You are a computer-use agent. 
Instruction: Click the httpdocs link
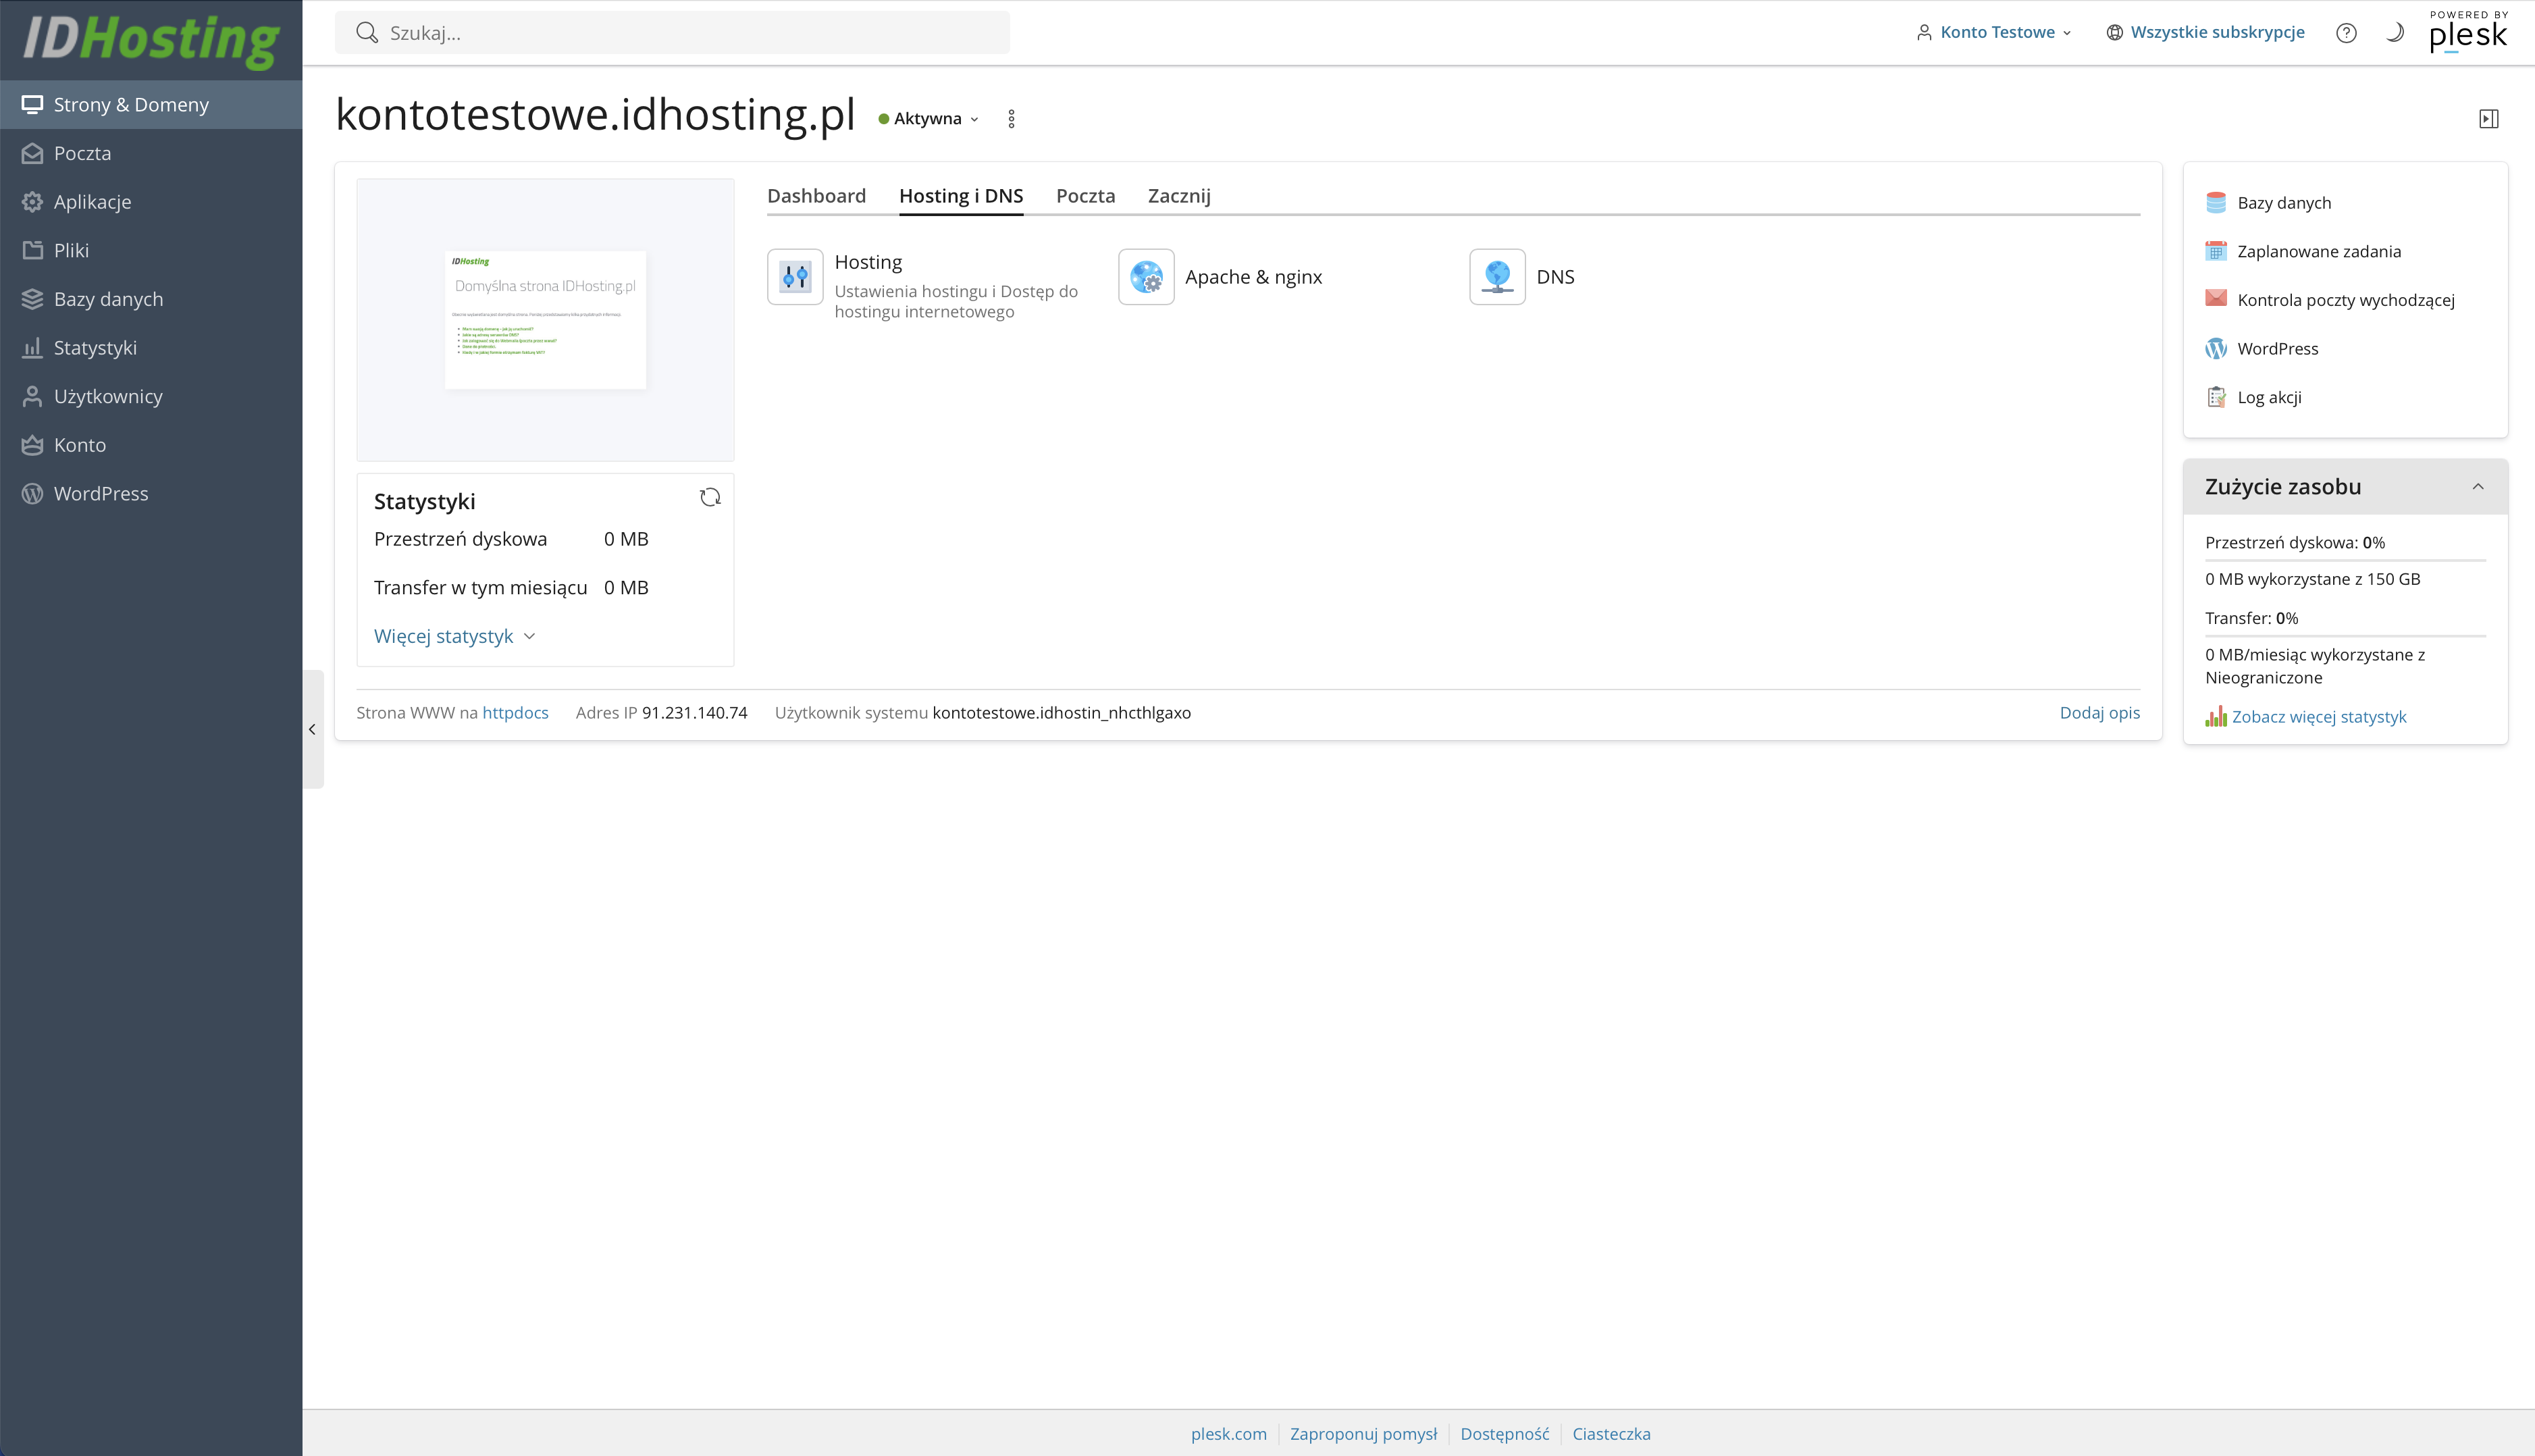click(x=515, y=713)
